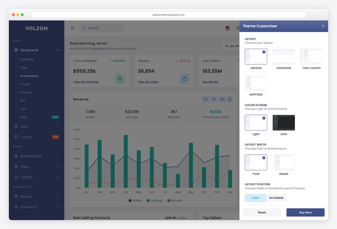Image resolution: width=337 pixels, height=229 pixels.
Task: Filter revenue by 1Y
Action: pyautogui.click(x=230, y=99)
